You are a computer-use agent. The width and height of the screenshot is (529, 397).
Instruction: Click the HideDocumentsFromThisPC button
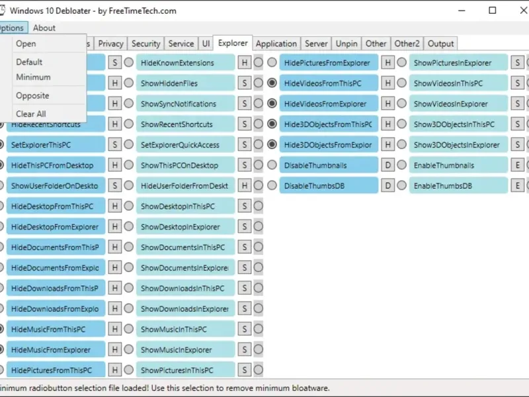(56, 247)
